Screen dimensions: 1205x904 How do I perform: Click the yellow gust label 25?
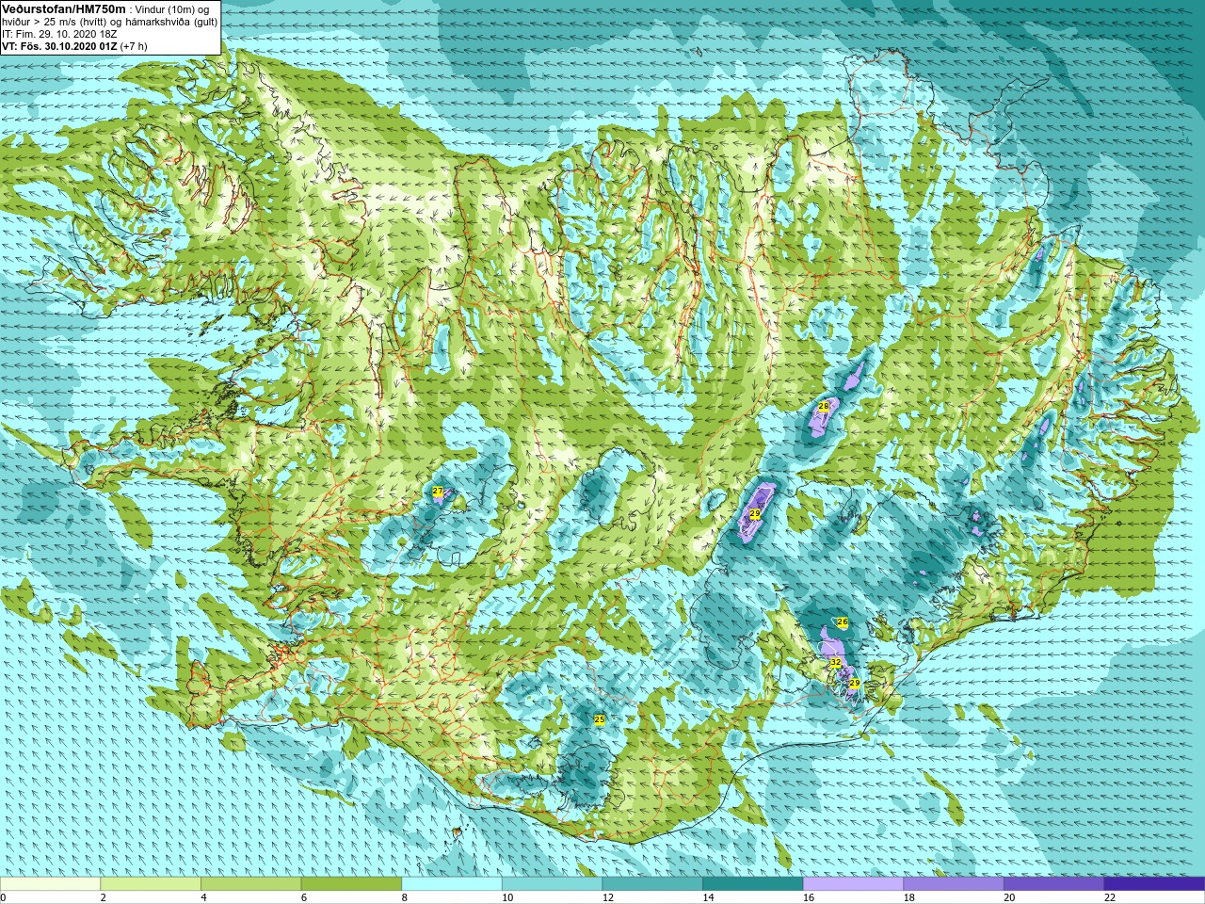[600, 719]
